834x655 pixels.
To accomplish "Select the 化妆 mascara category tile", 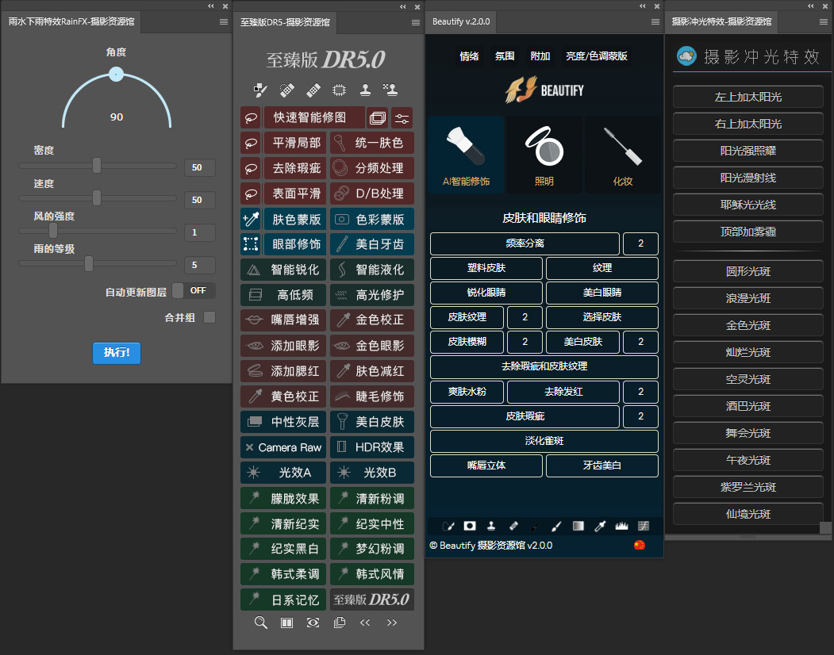I will click(x=623, y=155).
